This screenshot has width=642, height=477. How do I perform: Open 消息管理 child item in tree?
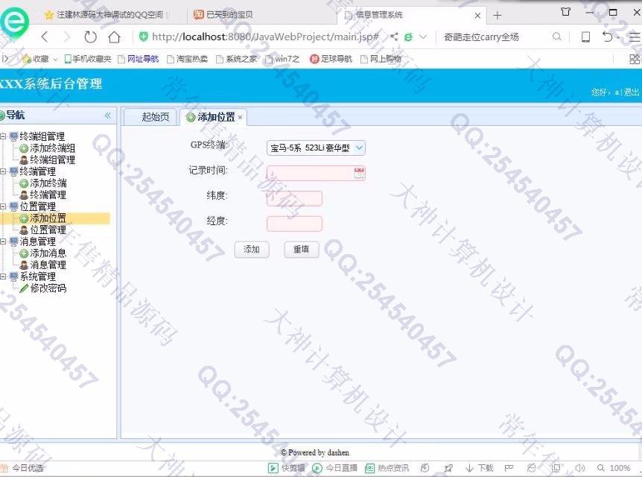click(43, 265)
